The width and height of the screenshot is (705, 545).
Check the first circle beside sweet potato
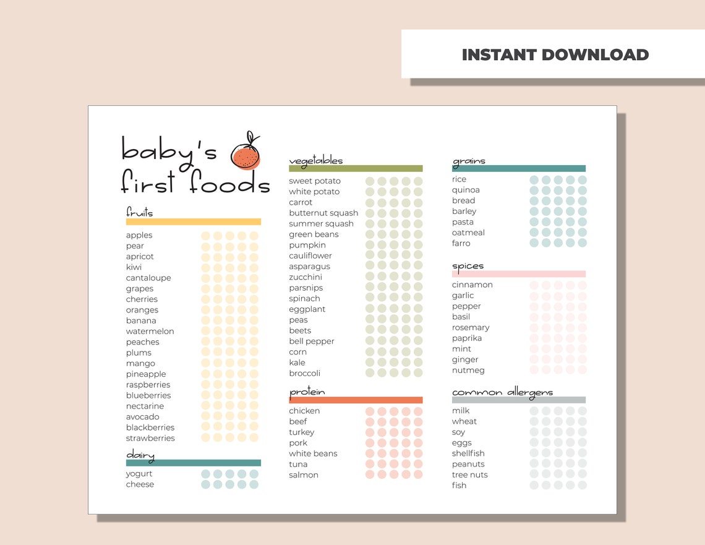370,181
